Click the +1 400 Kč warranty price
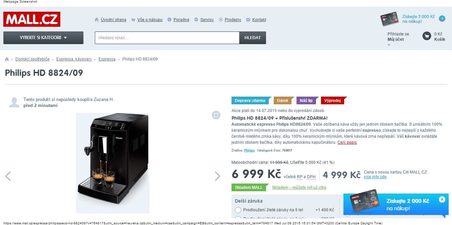Image resolution: width=452 pixels, height=225 pixels. [x=325, y=210]
